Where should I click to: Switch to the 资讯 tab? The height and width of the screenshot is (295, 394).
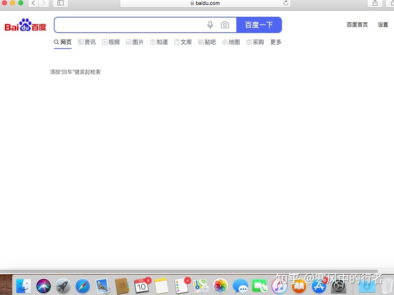87,42
